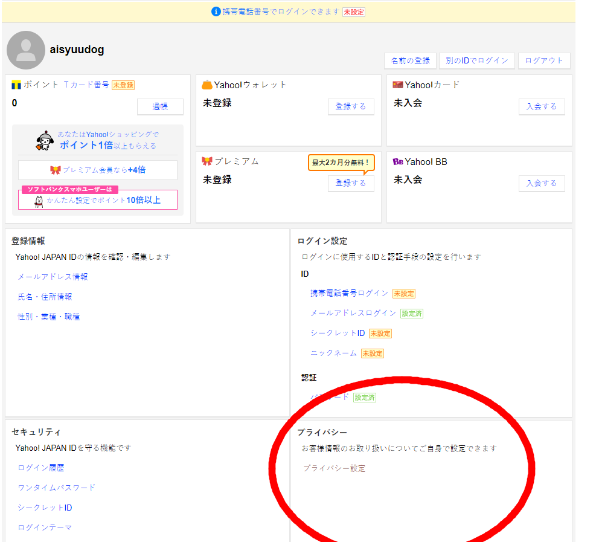Screen dimensions: 599x542
Task: Click 入会する for Yahoo! Card
Action: coord(541,106)
